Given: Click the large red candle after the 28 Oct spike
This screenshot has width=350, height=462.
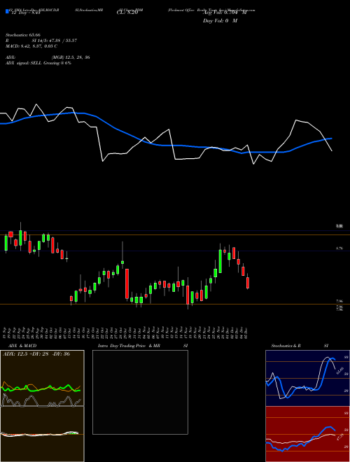Looking at the screenshot, I should (x=127, y=283).
